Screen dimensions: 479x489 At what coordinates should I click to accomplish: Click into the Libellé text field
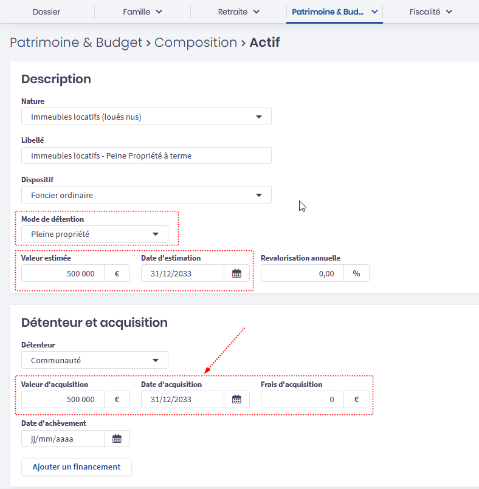click(x=146, y=156)
